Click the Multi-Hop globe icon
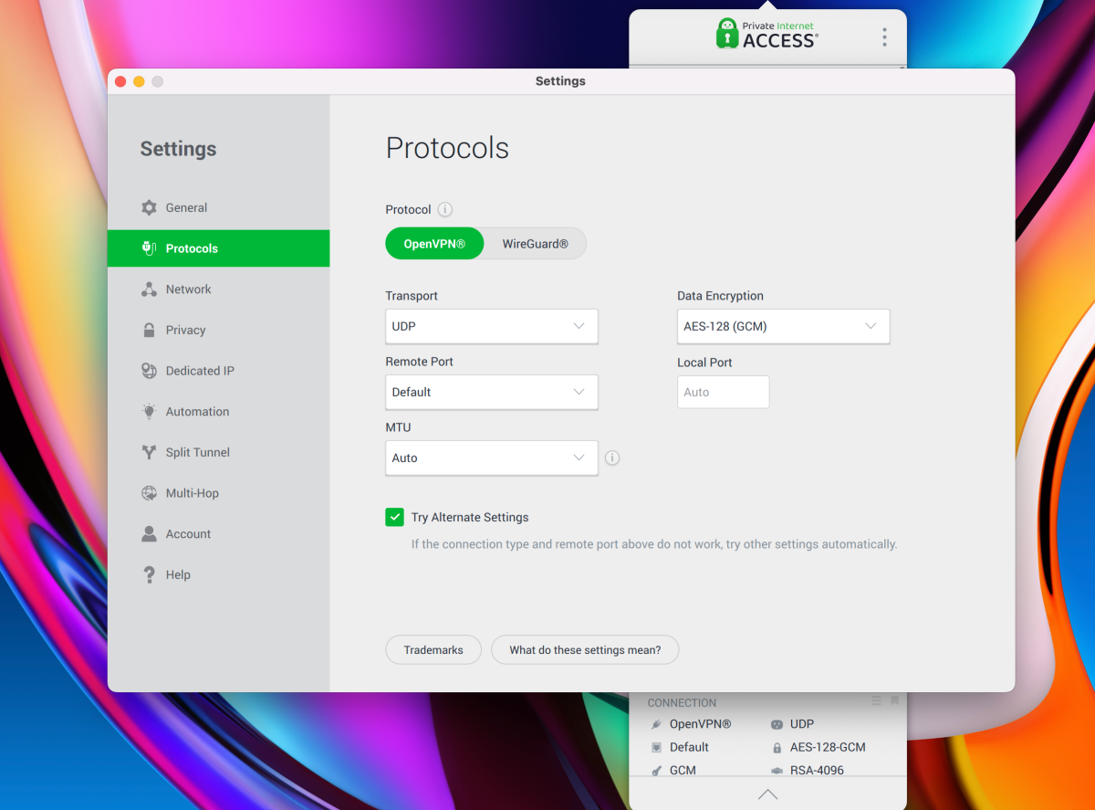This screenshot has height=810, width=1095. click(x=149, y=493)
